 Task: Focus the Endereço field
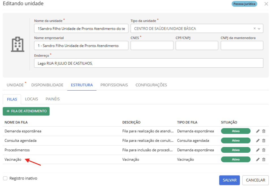click(x=149, y=63)
